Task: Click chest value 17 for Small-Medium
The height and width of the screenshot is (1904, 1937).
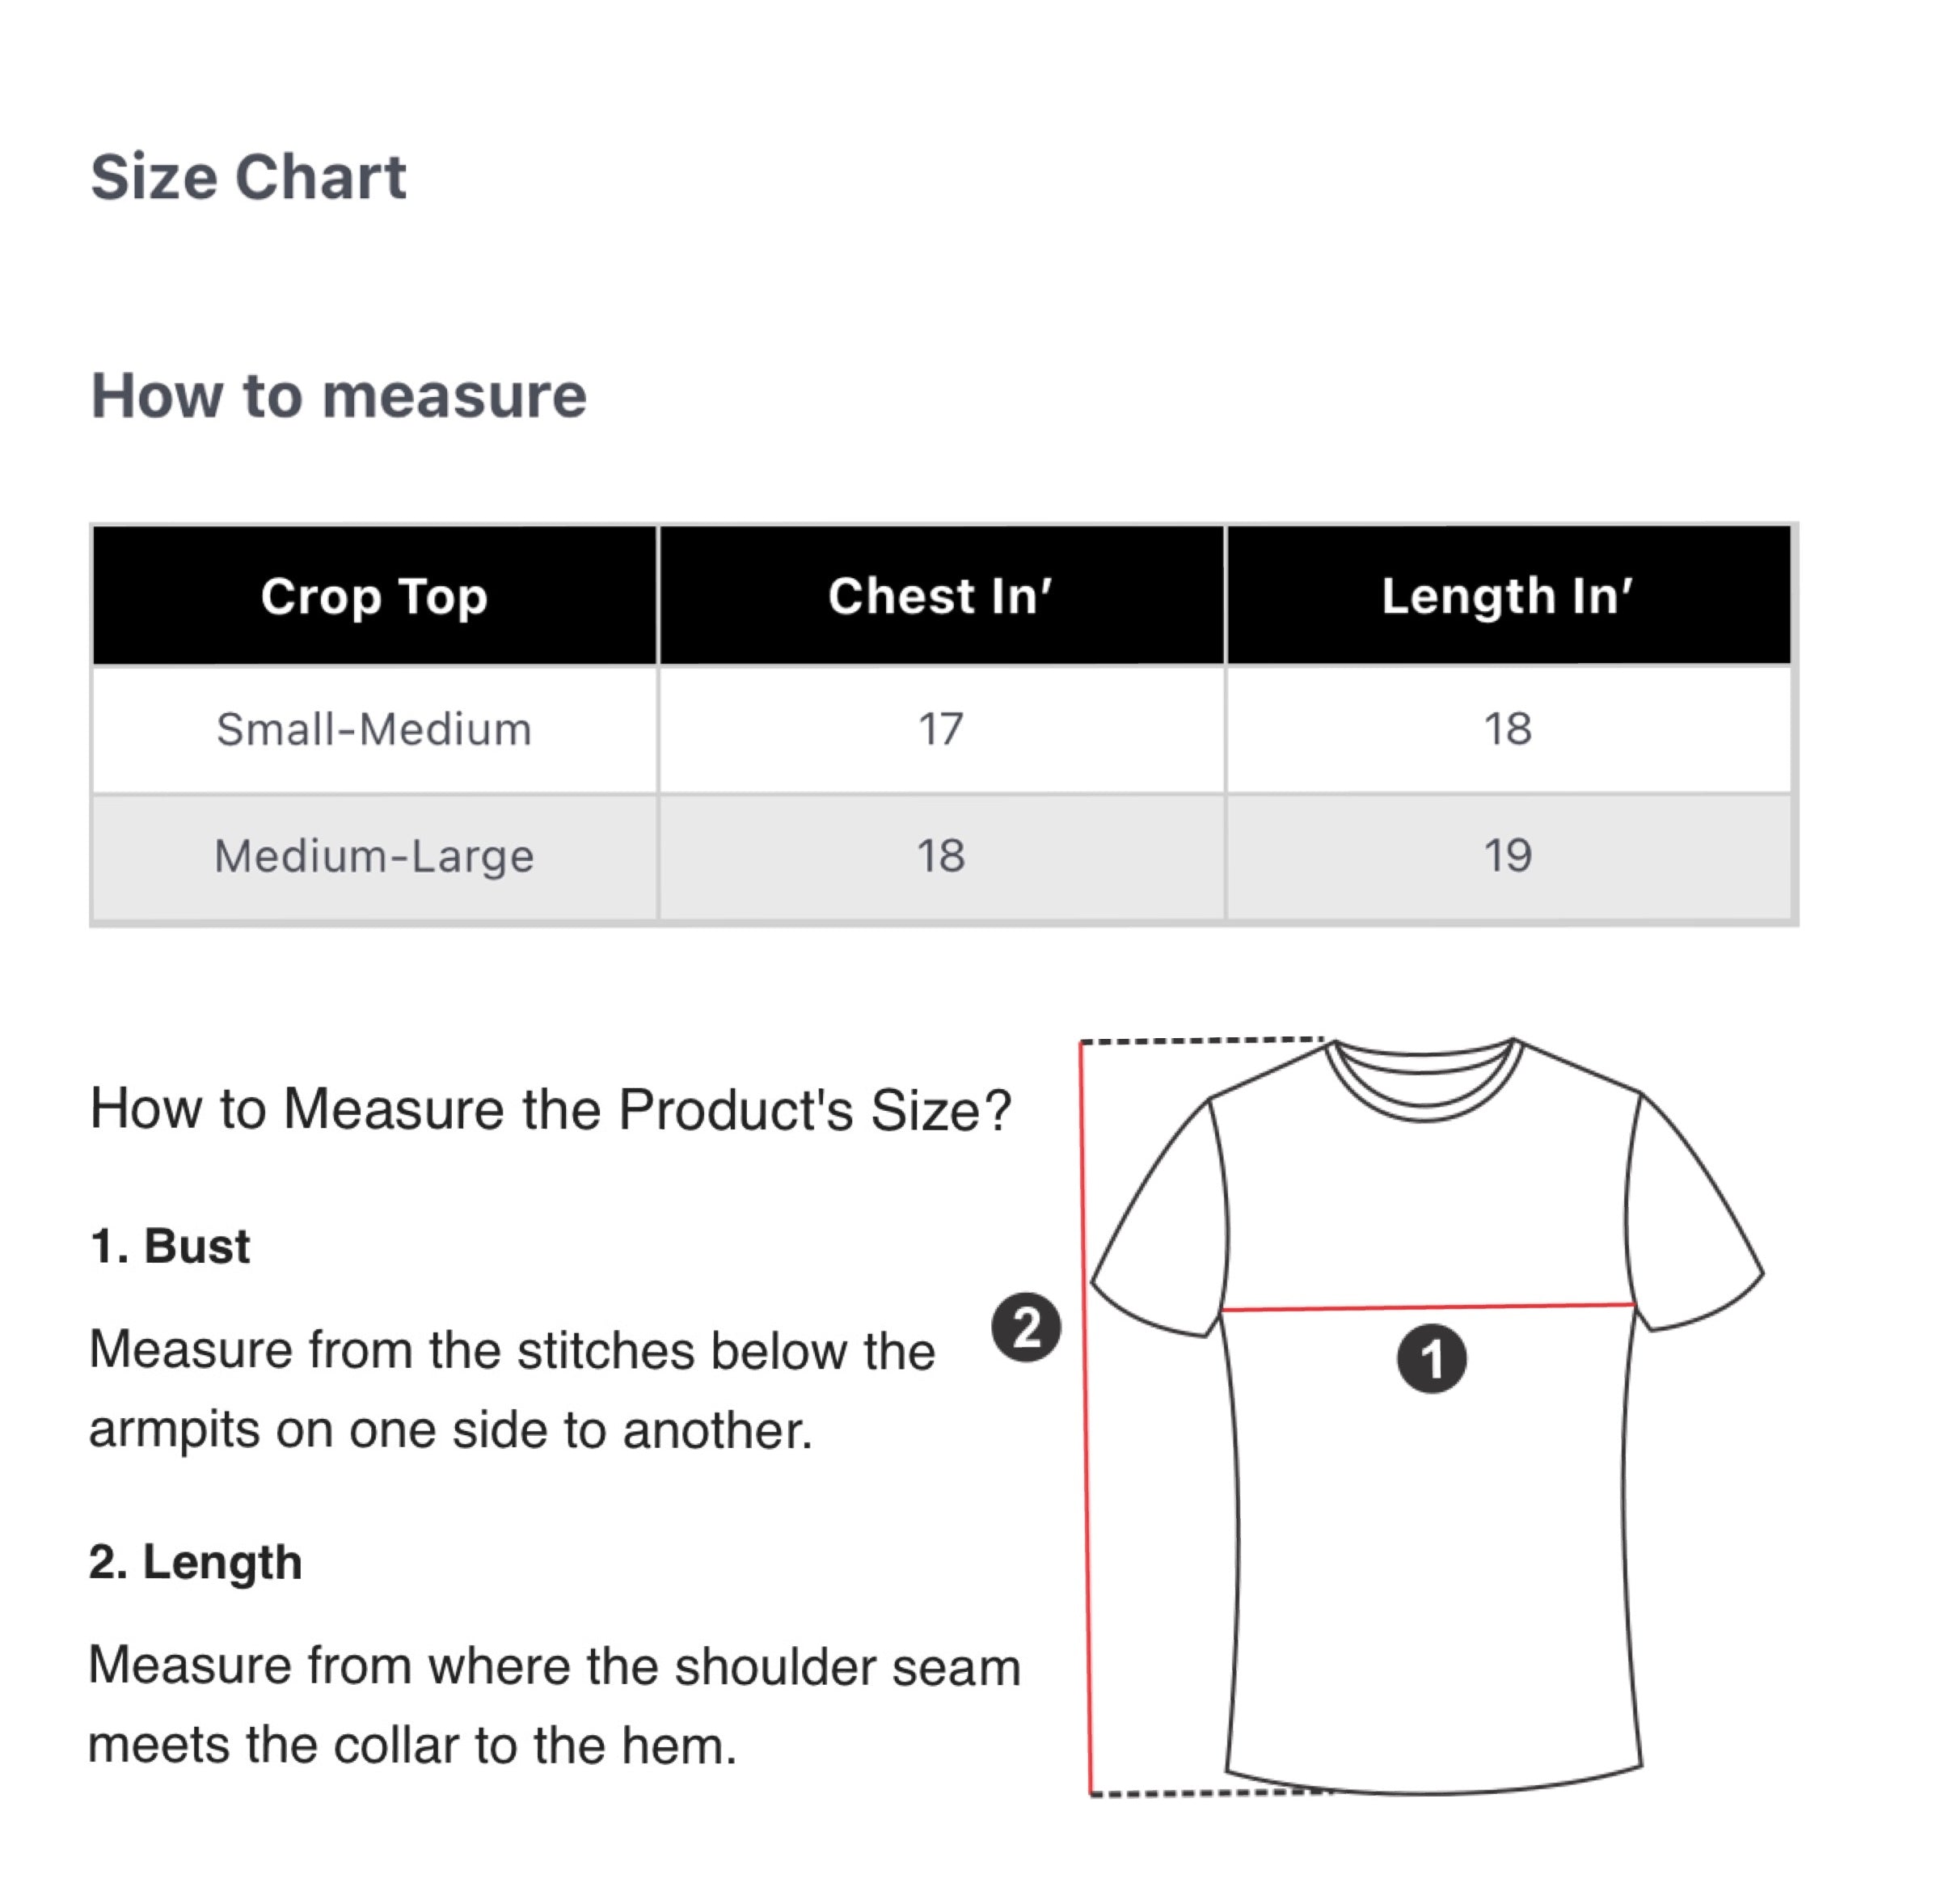Action: point(940,729)
